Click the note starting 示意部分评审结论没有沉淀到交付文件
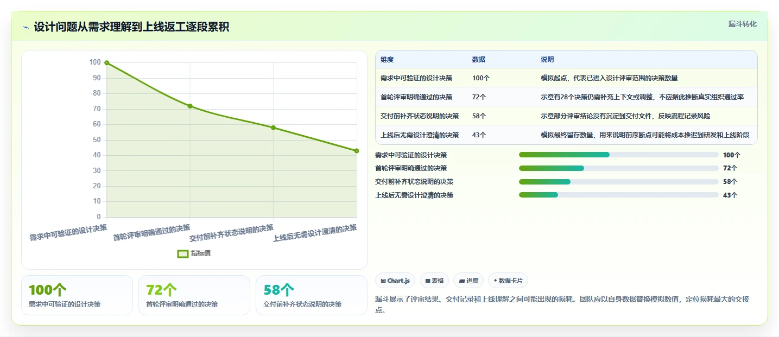This screenshot has height=337, width=779. (x=625, y=116)
